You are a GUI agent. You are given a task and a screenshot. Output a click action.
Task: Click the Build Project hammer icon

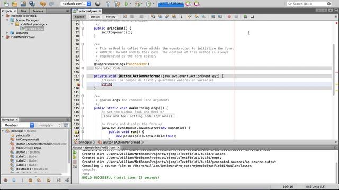(108, 4)
